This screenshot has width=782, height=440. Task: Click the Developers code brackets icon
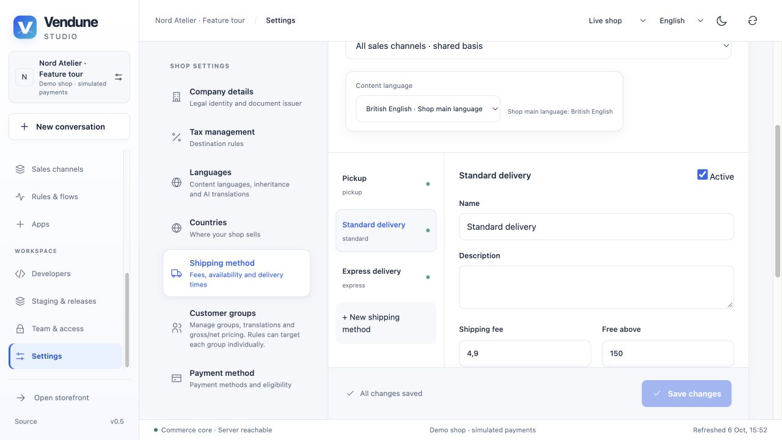click(x=20, y=274)
